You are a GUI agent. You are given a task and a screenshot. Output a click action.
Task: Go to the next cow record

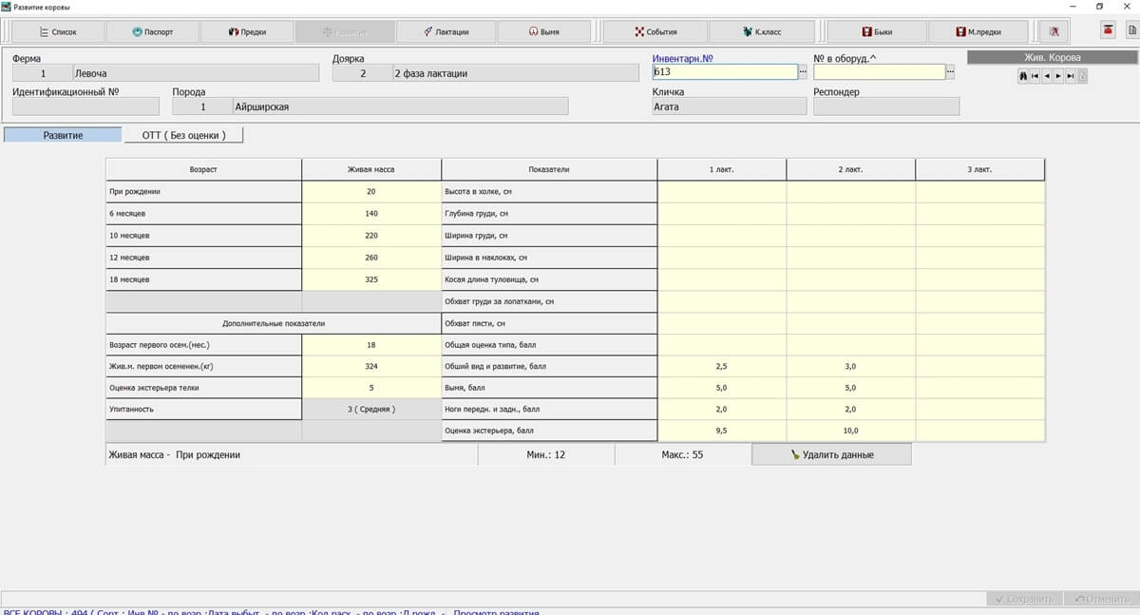(1058, 76)
